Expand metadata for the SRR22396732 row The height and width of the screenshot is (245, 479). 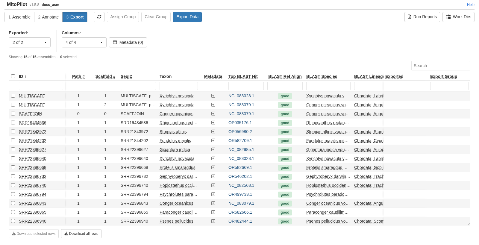coord(213,176)
